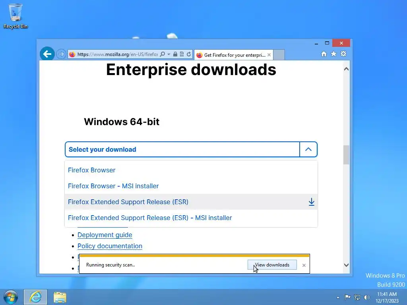This screenshot has width=407, height=305.
Task: Open the Policy documentation link
Action: tap(110, 246)
